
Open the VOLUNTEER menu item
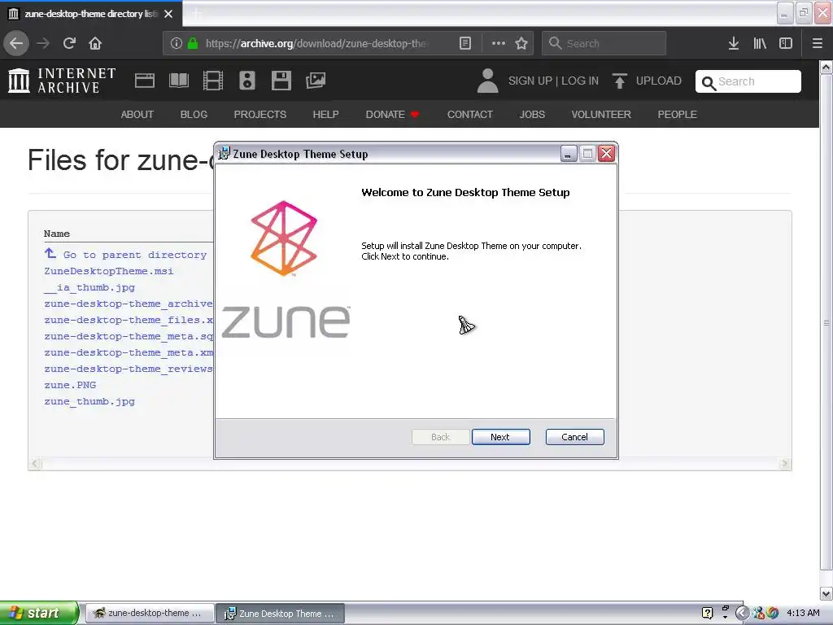(x=601, y=115)
